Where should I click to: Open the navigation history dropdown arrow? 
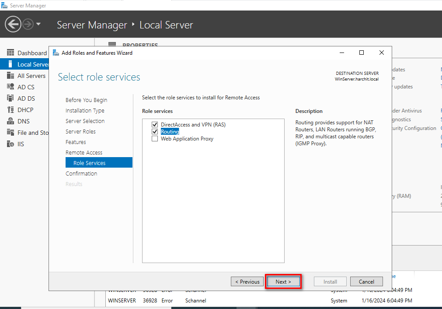pyautogui.click(x=38, y=24)
